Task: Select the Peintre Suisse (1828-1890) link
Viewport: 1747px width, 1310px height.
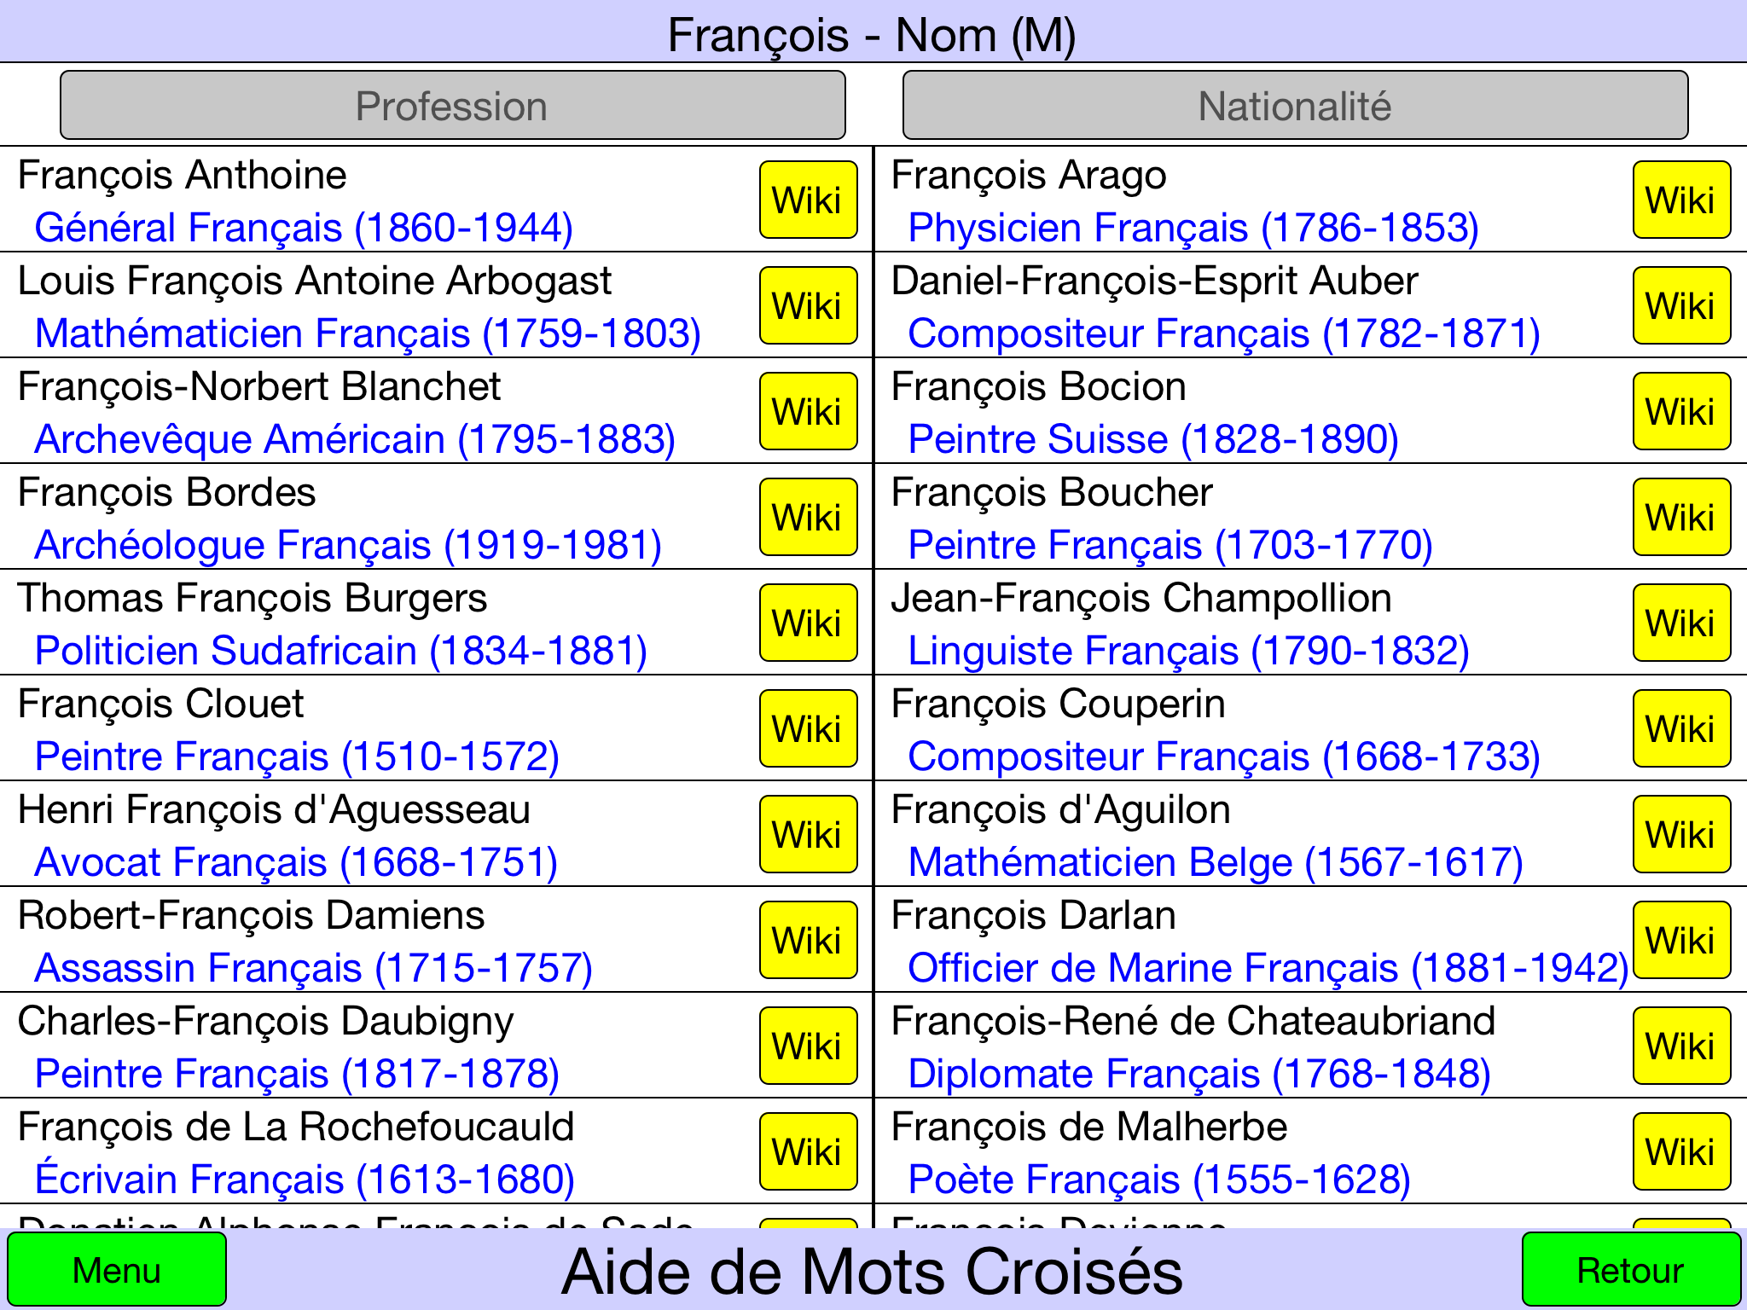Action: tap(1153, 438)
